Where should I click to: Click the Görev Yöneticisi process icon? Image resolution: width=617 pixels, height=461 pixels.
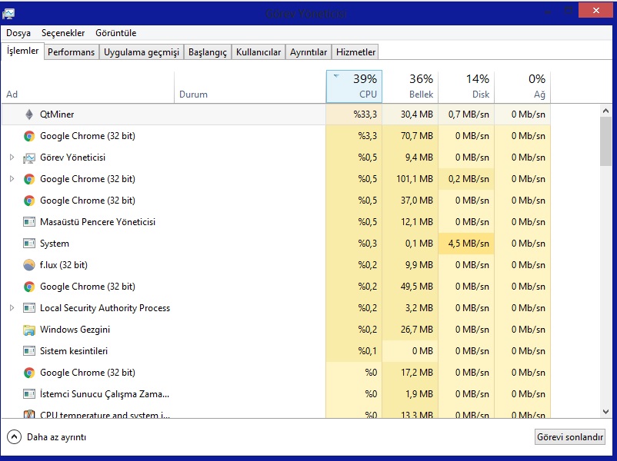click(29, 158)
